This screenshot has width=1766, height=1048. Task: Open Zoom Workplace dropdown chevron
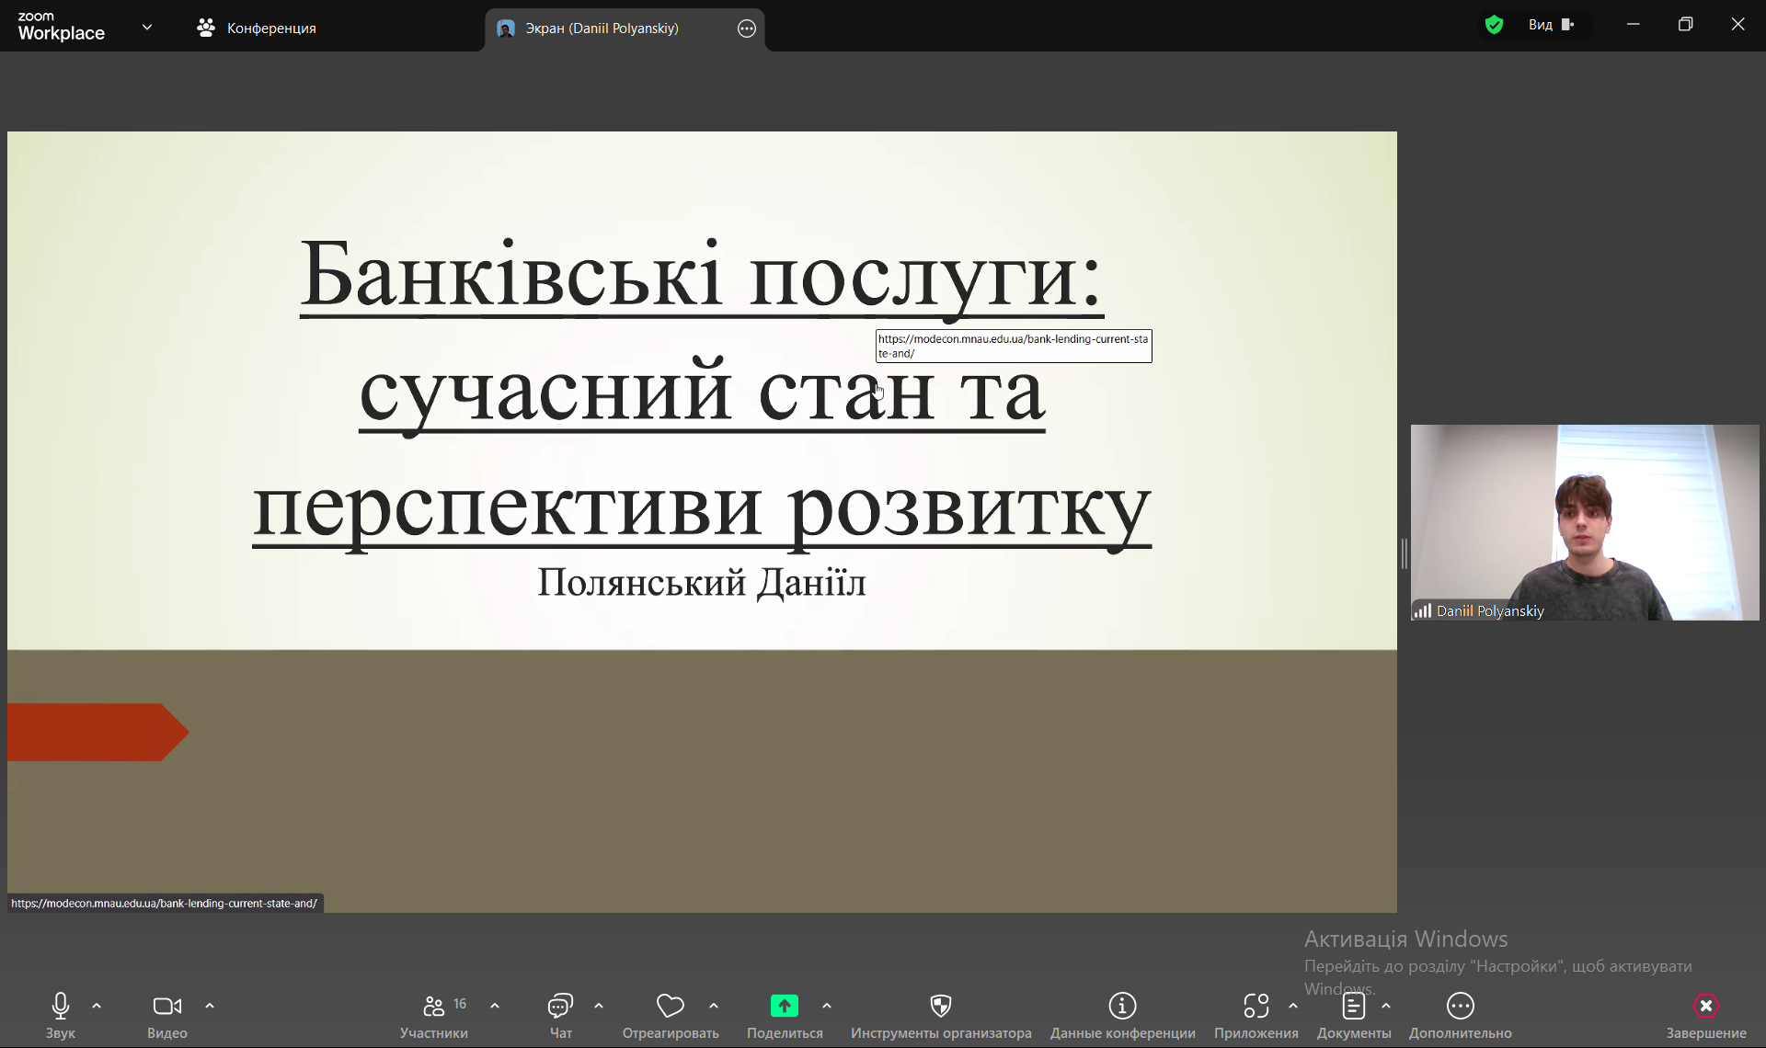pos(147,28)
